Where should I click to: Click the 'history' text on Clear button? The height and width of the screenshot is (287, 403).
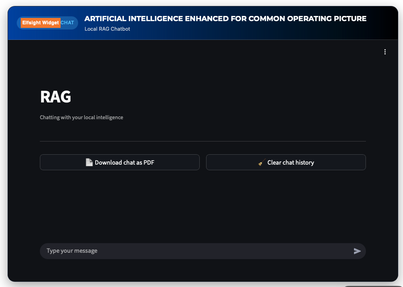click(x=305, y=162)
